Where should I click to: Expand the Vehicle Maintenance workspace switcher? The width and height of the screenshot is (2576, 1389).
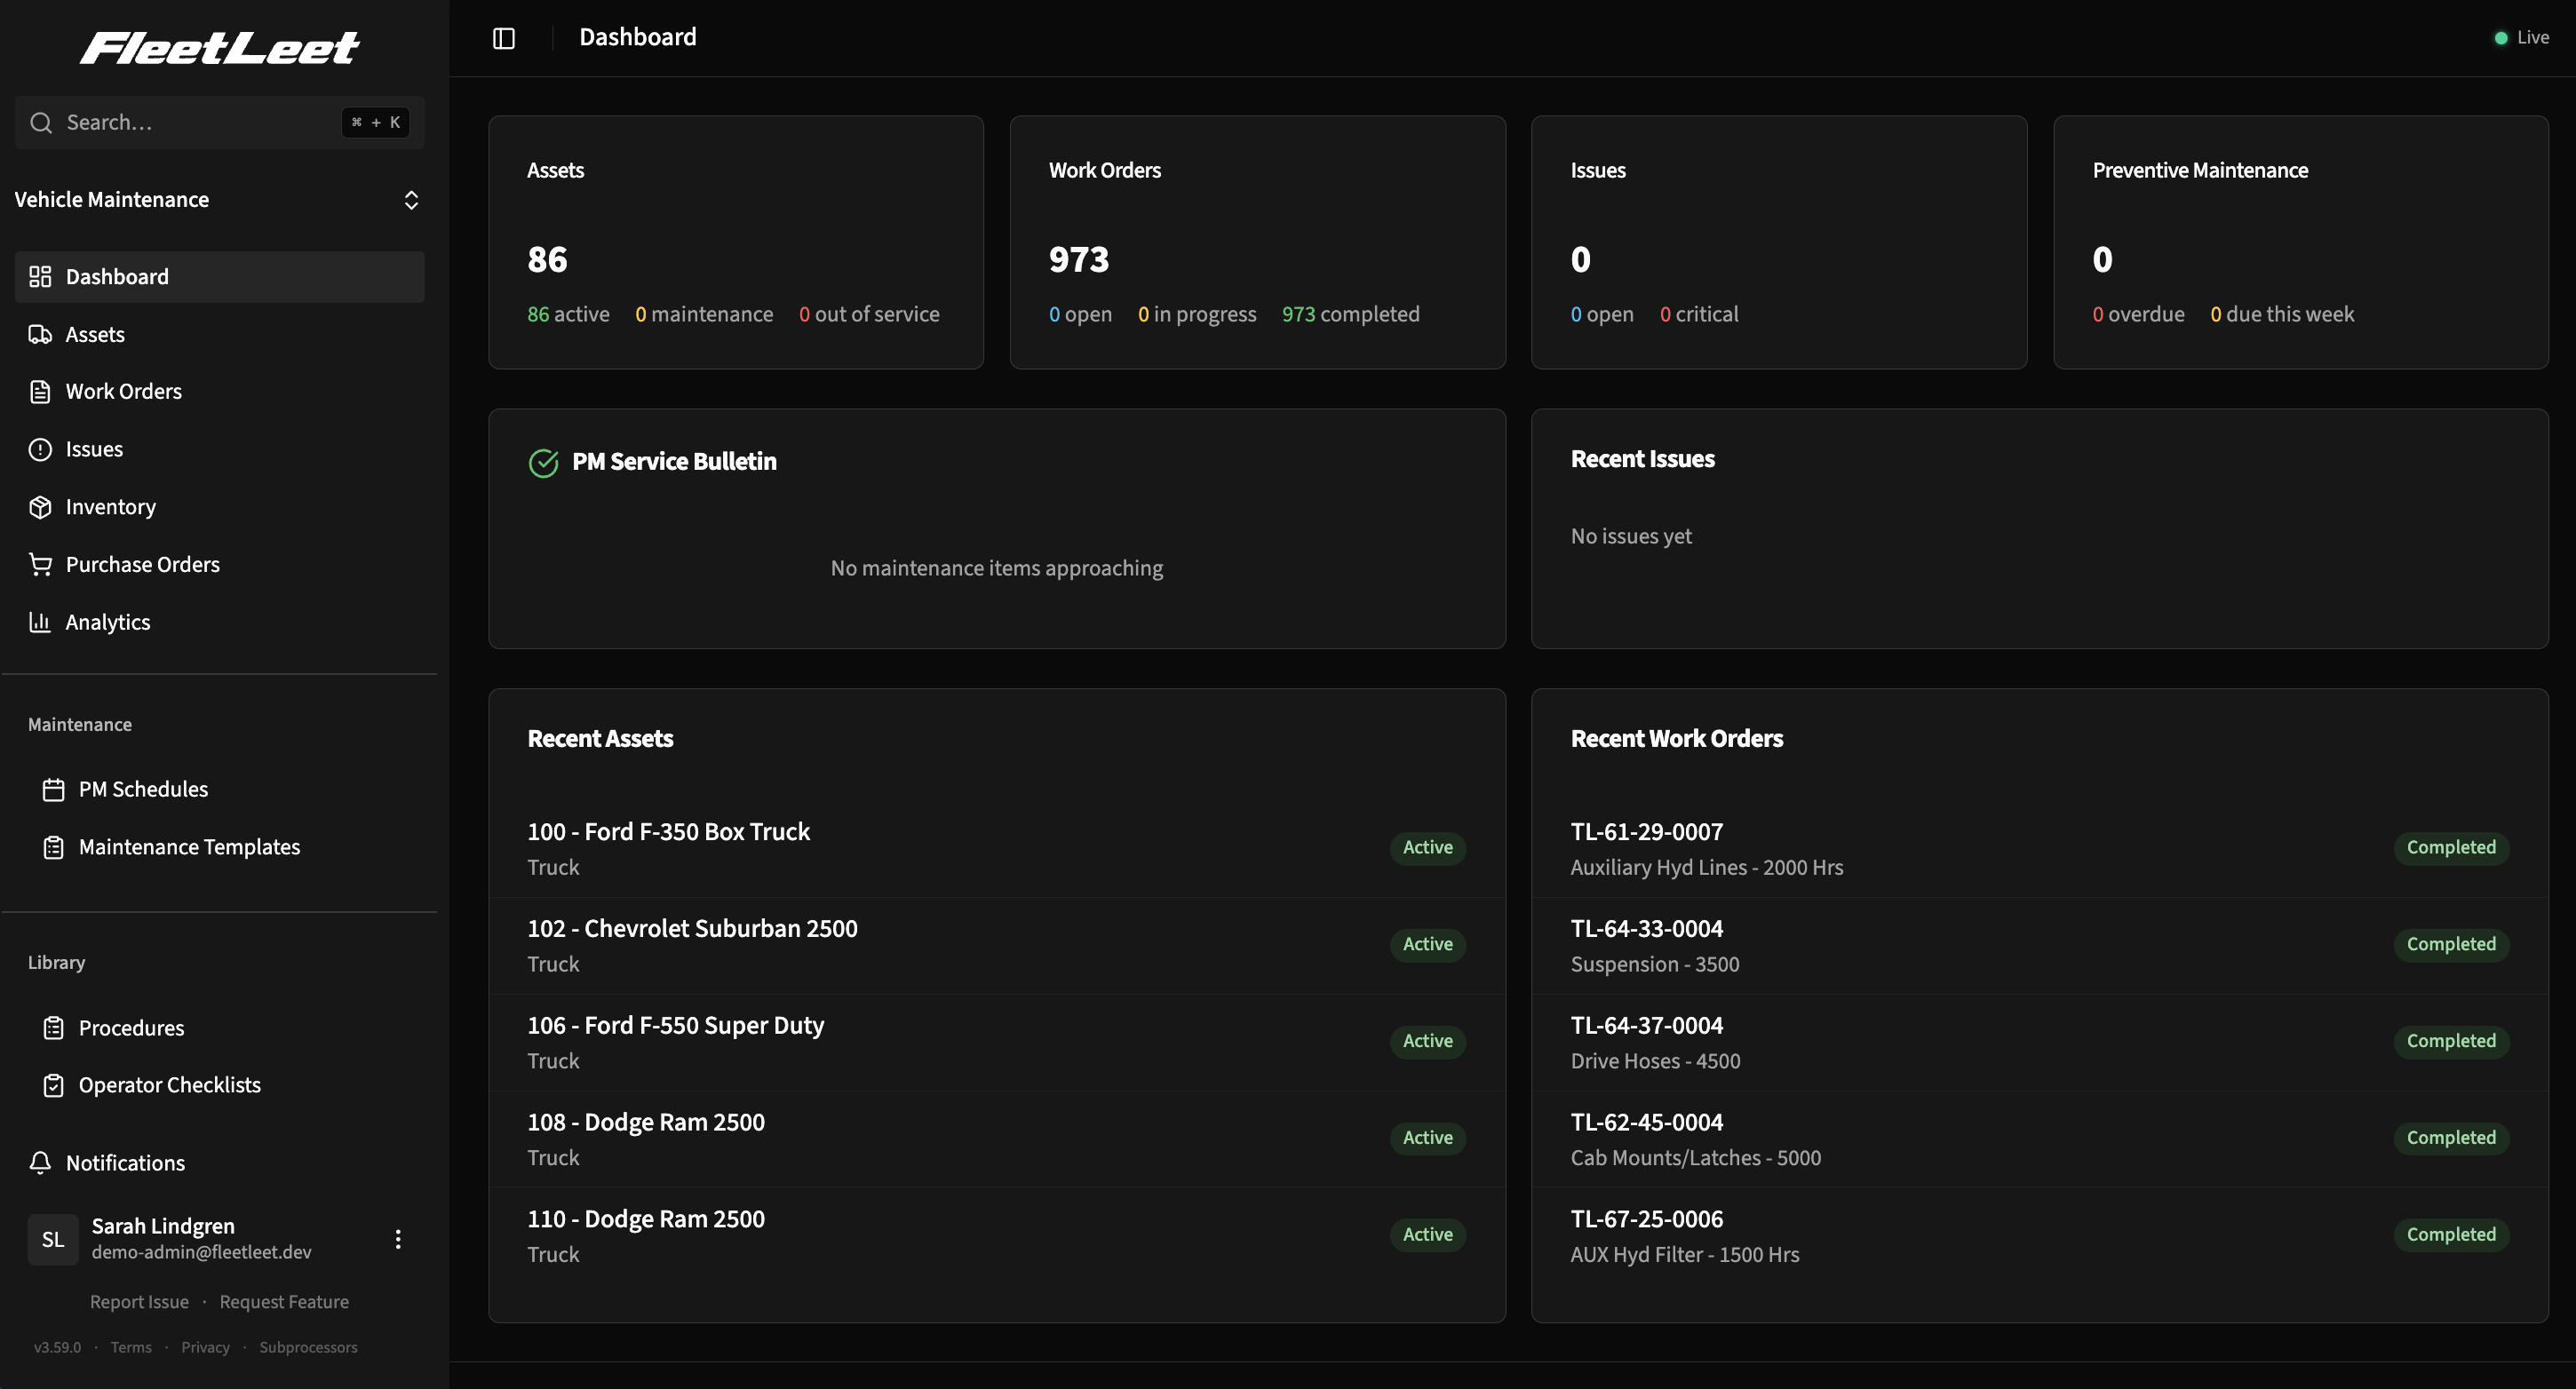219,200
